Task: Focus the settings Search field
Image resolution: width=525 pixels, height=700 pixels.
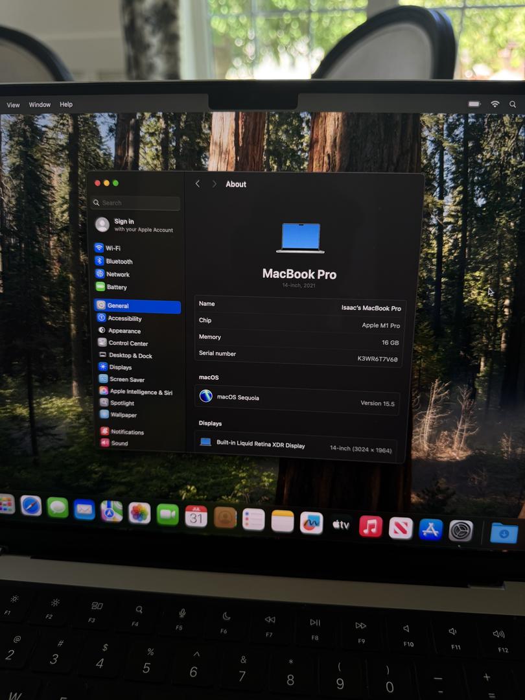Action: (136, 203)
